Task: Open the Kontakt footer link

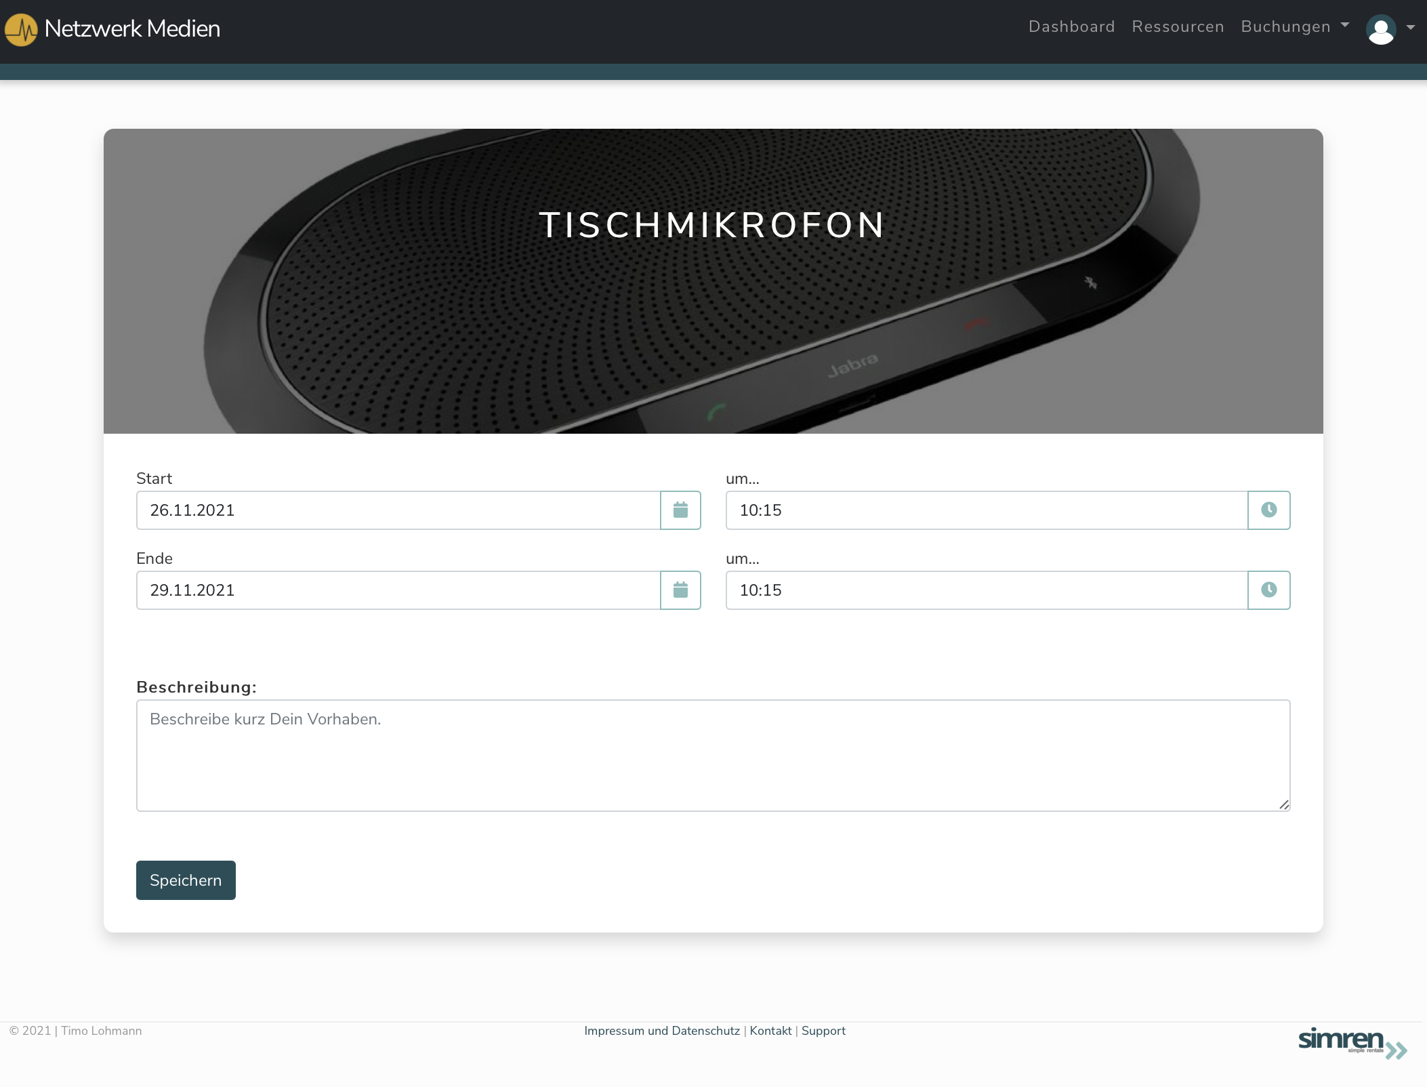Action: tap(770, 1031)
